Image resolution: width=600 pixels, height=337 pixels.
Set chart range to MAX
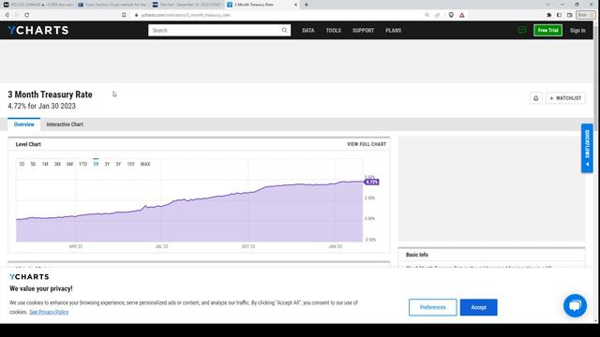coord(145,164)
